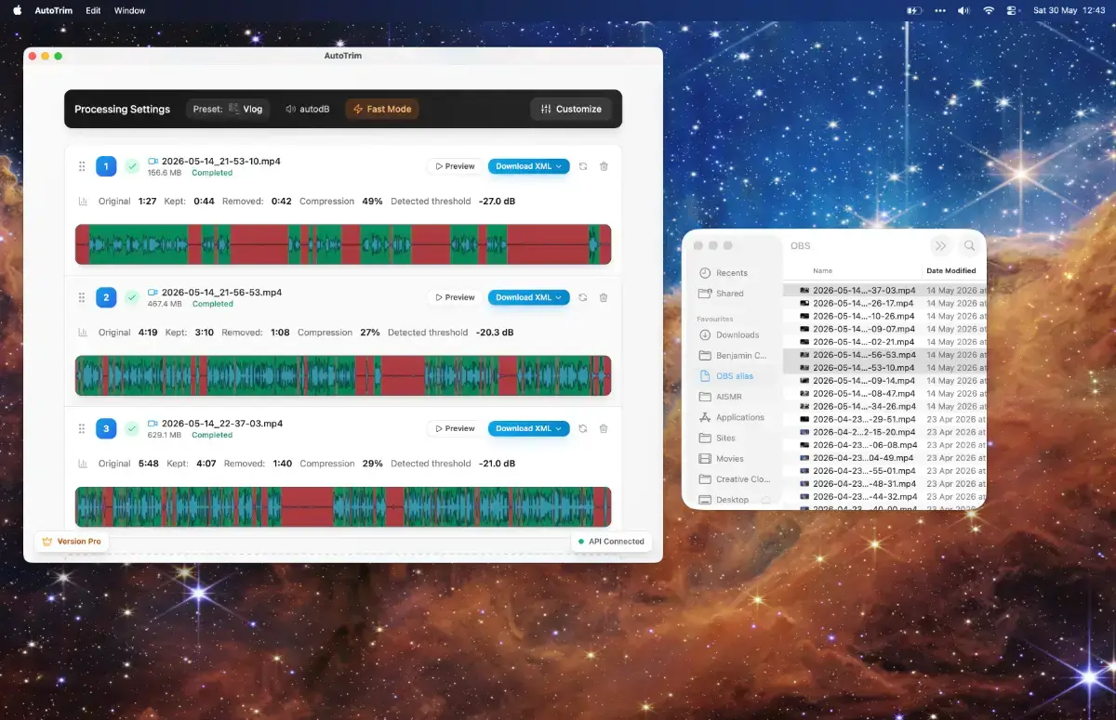The width and height of the screenshot is (1116, 720).
Task: Open the Customize settings button
Action: pyautogui.click(x=570, y=109)
